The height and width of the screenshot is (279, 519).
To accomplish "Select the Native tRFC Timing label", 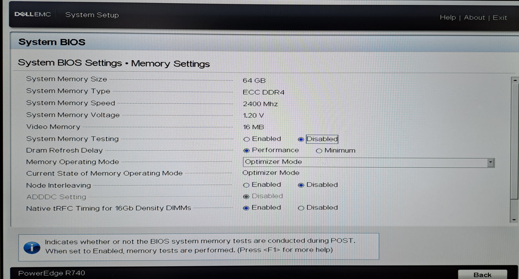I will coord(109,208).
